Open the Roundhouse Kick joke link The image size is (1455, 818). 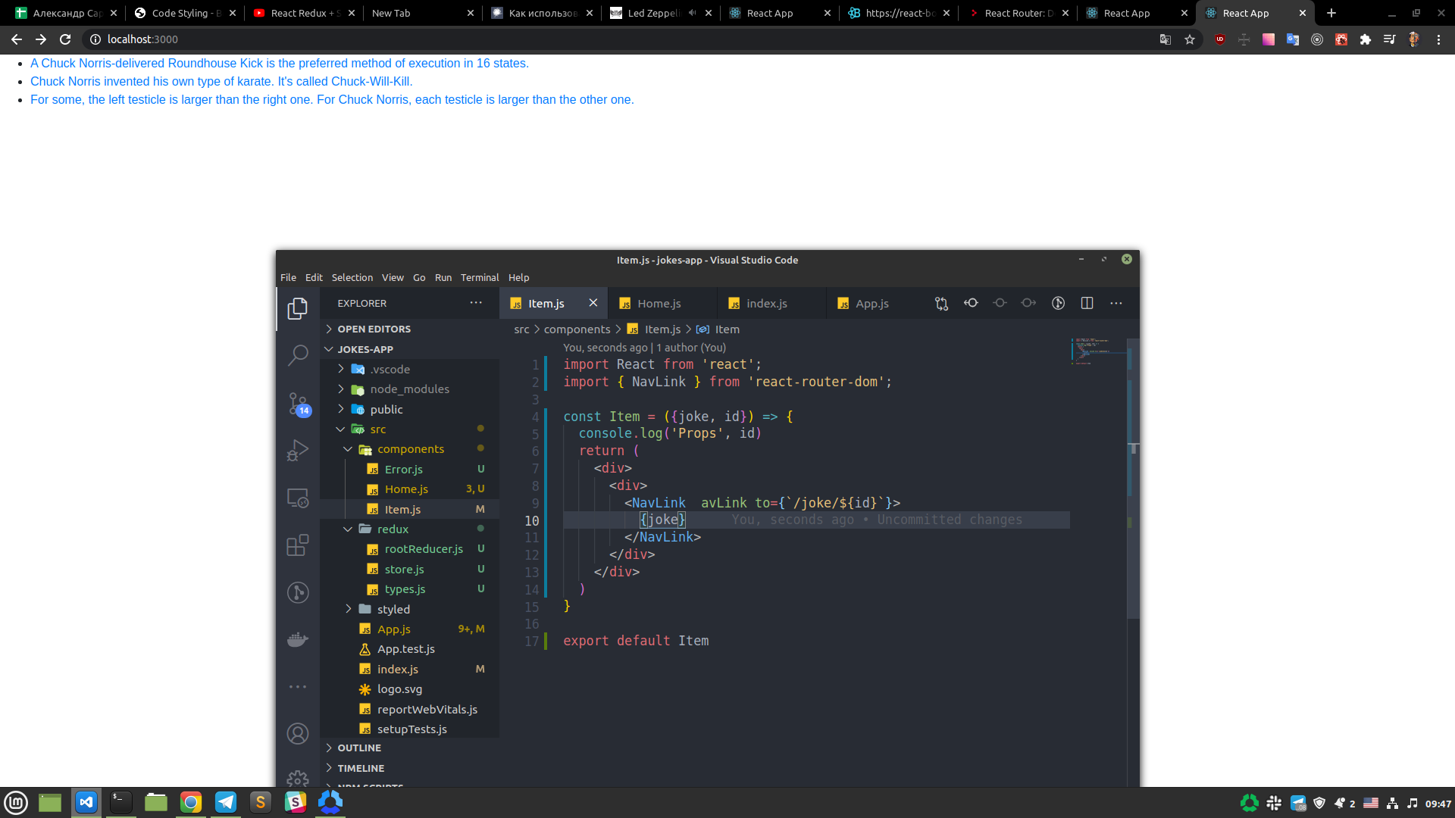pos(280,64)
